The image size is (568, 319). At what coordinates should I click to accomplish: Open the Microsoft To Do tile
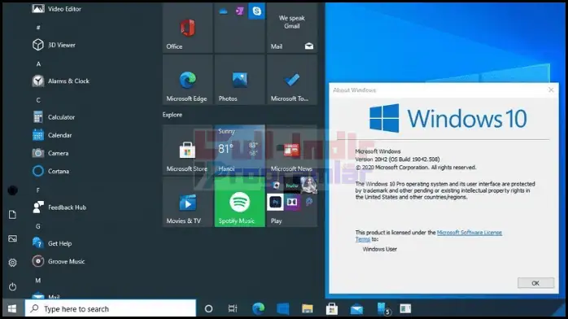tap(291, 80)
